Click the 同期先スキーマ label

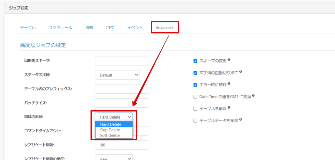(x=37, y=61)
